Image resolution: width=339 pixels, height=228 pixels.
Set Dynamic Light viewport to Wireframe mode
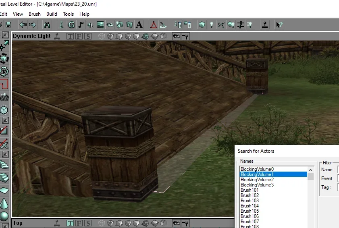coord(102,36)
